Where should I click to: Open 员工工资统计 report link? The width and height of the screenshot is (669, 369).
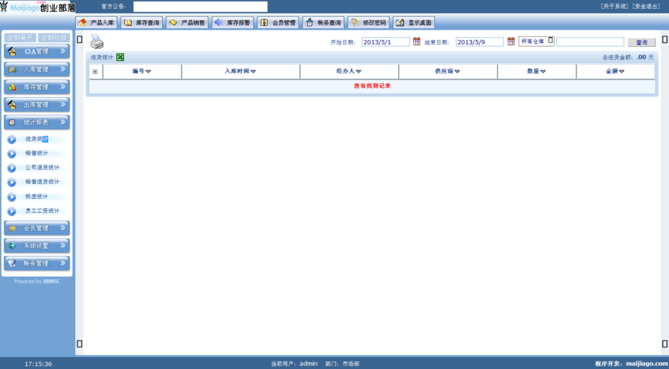(x=42, y=211)
